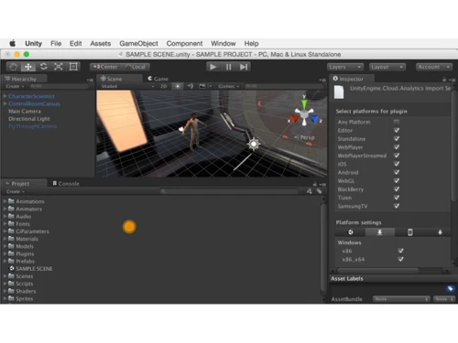This screenshot has width=458, height=343.
Task: Select the directional light gizmo in scene
Action: pos(254,144)
